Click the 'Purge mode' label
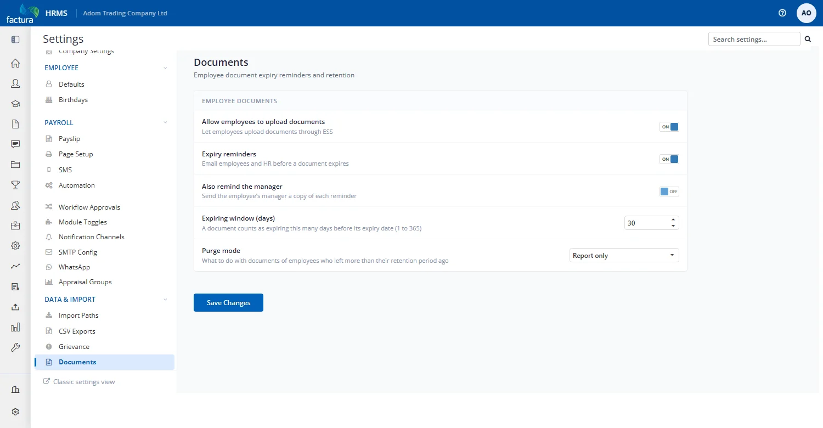The image size is (823, 428). pyautogui.click(x=221, y=251)
